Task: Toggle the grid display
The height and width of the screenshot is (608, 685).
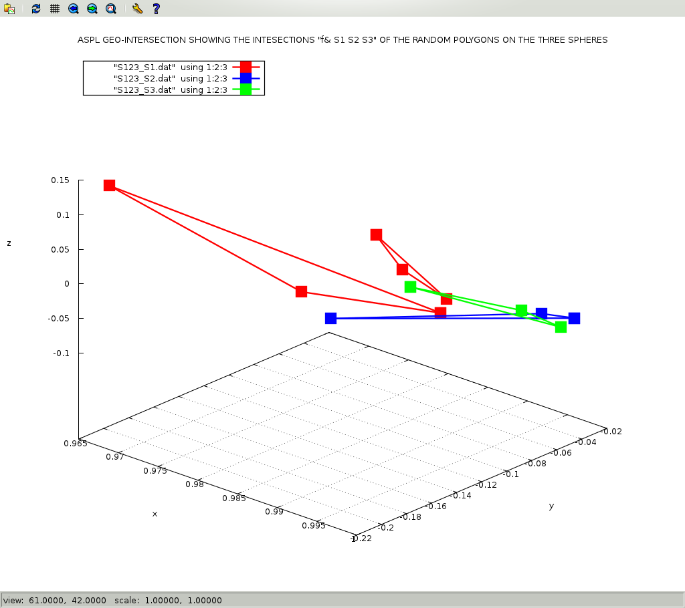Action: 55,9
